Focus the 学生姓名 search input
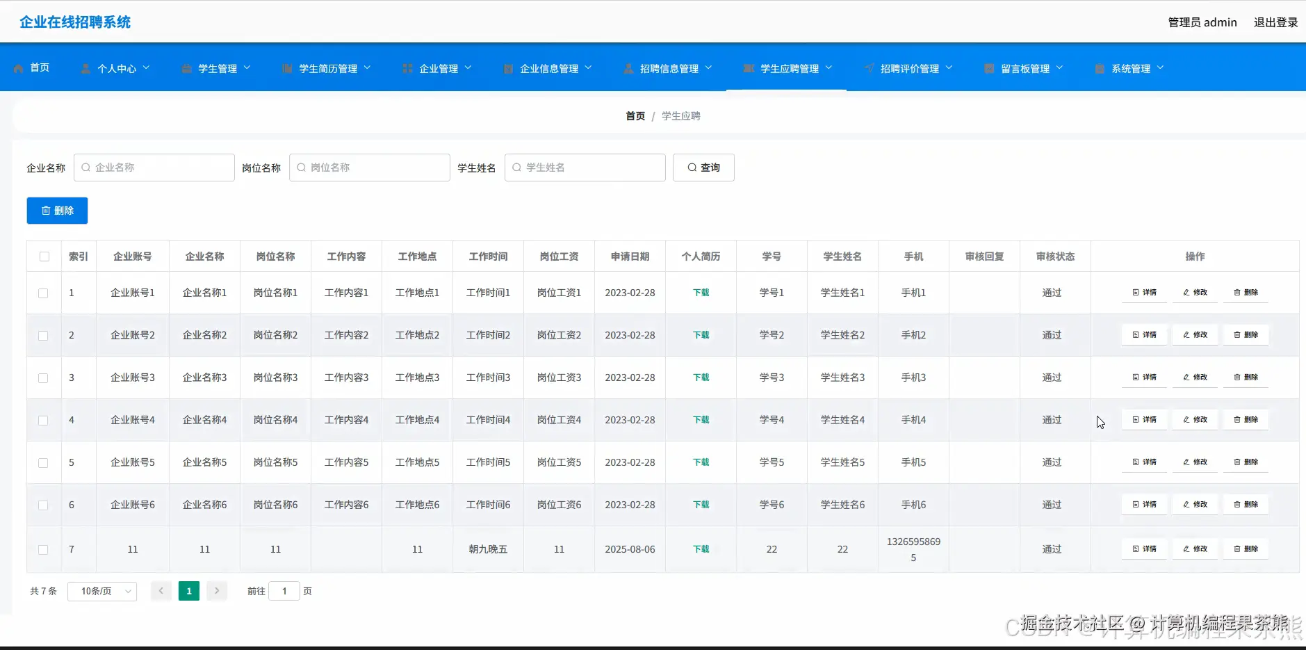The height and width of the screenshot is (650, 1306). point(585,168)
